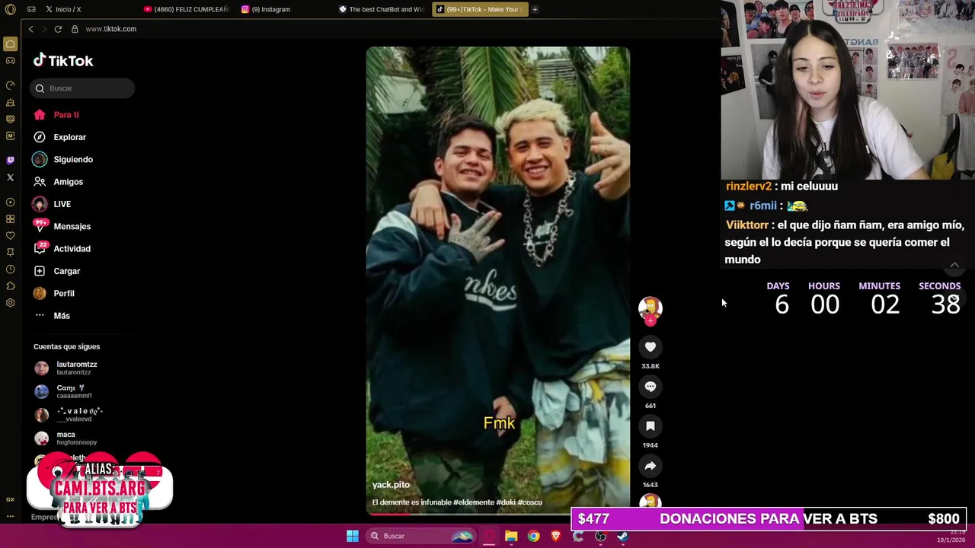Open Windows Start menu
Image resolution: width=975 pixels, height=548 pixels.
click(353, 536)
